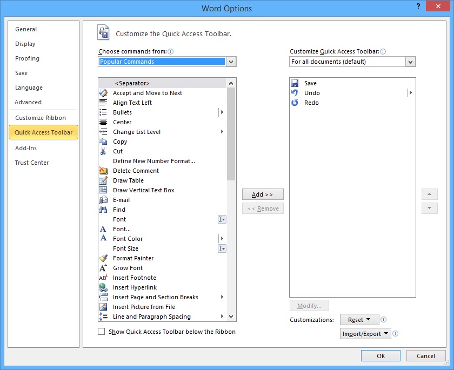The image size is (454, 370).
Task: Select the Bullets command
Action: pyautogui.click(x=122, y=112)
